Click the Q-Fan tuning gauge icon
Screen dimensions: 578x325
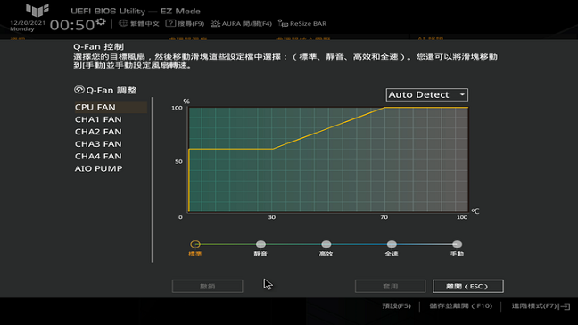[78, 90]
